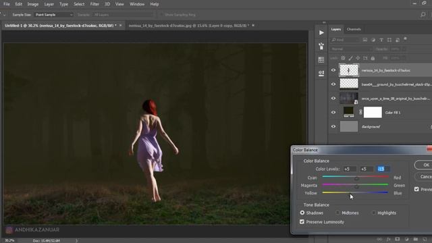Image resolution: width=432 pixels, height=243 pixels.
Task: Click the link layers icon at panel bottom
Action: 379,239
